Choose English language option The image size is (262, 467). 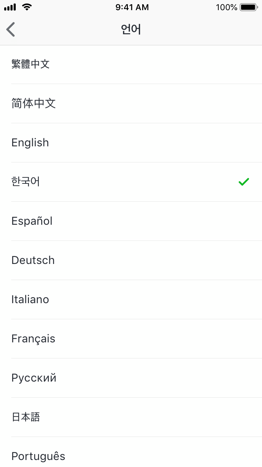click(30, 142)
